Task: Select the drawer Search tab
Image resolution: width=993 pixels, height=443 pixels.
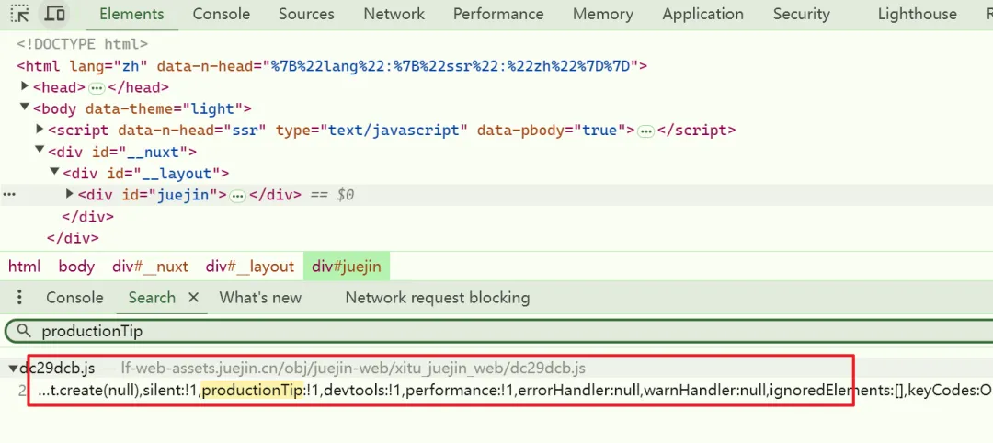Action: (152, 298)
